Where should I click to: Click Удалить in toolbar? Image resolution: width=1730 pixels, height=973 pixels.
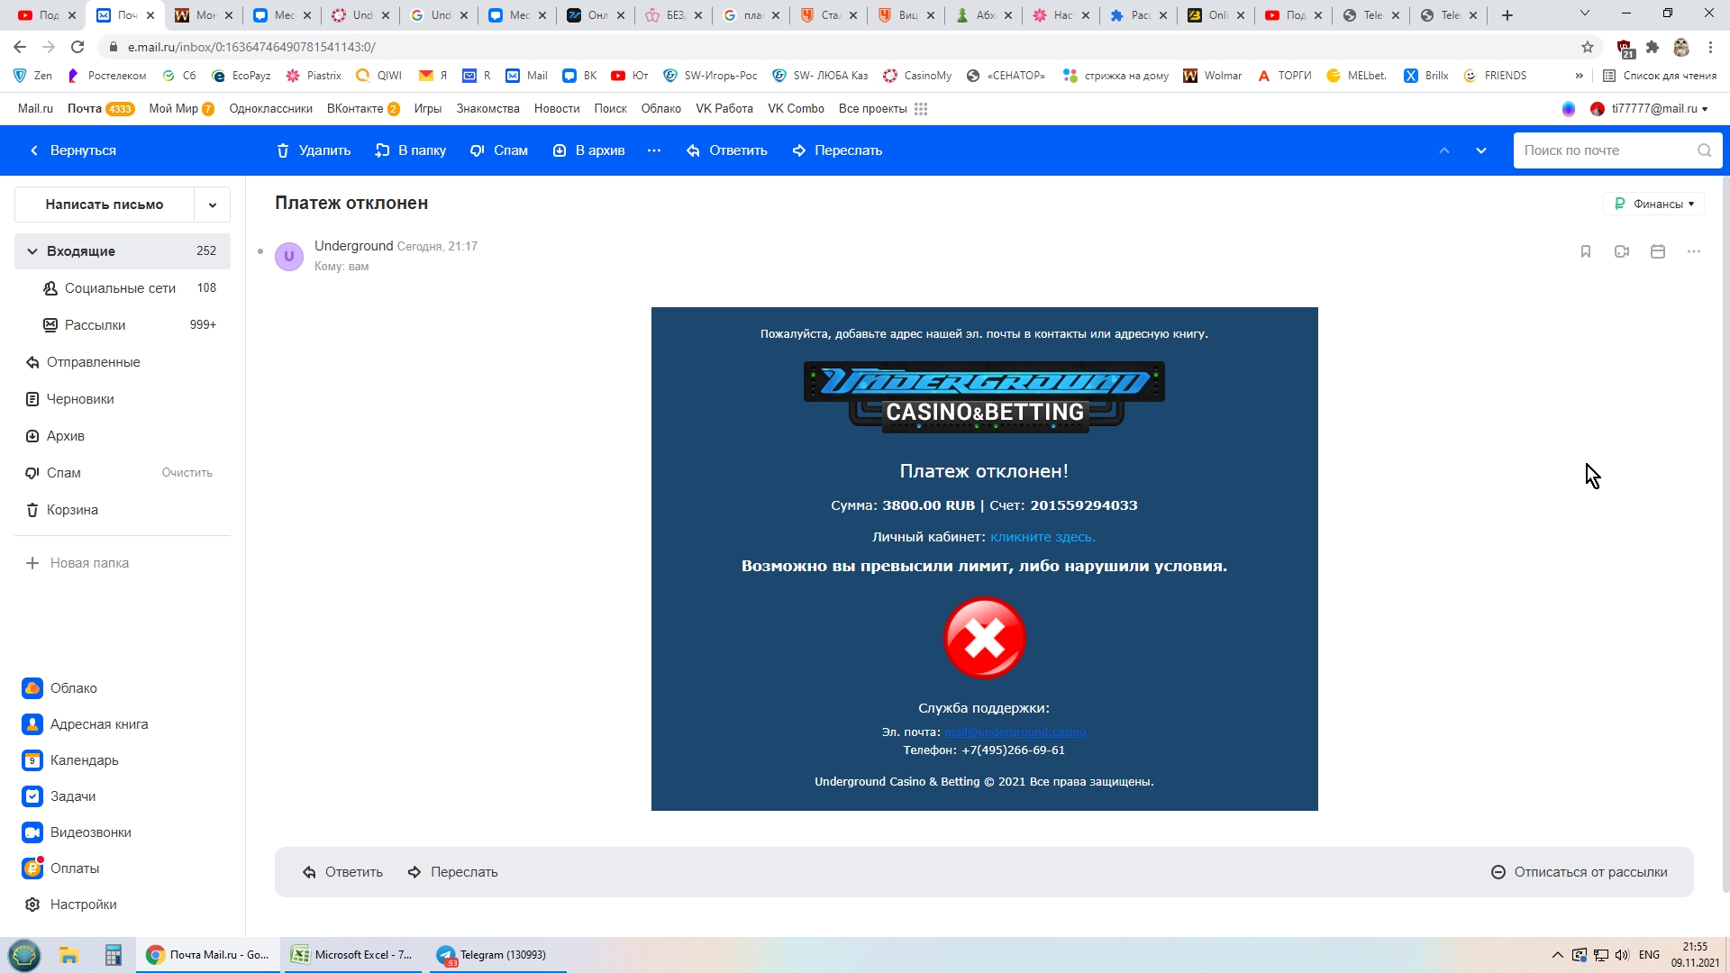[x=314, y=150]
